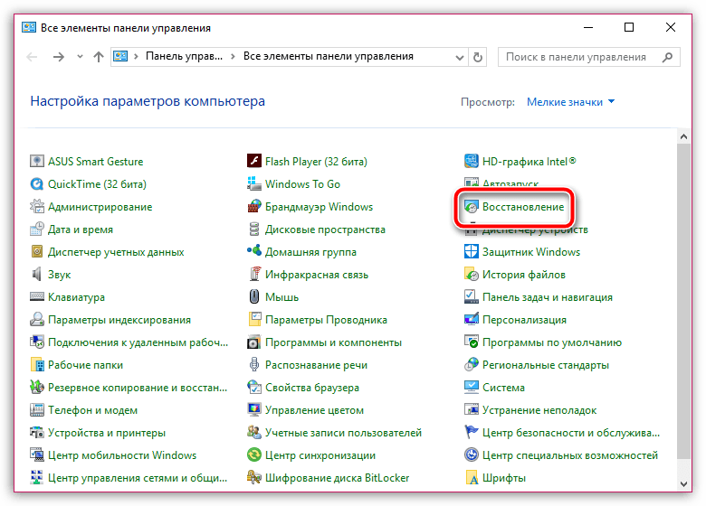Open the Центр безопасности flag icon
This screenshot has height=506, width=706.
471,432
